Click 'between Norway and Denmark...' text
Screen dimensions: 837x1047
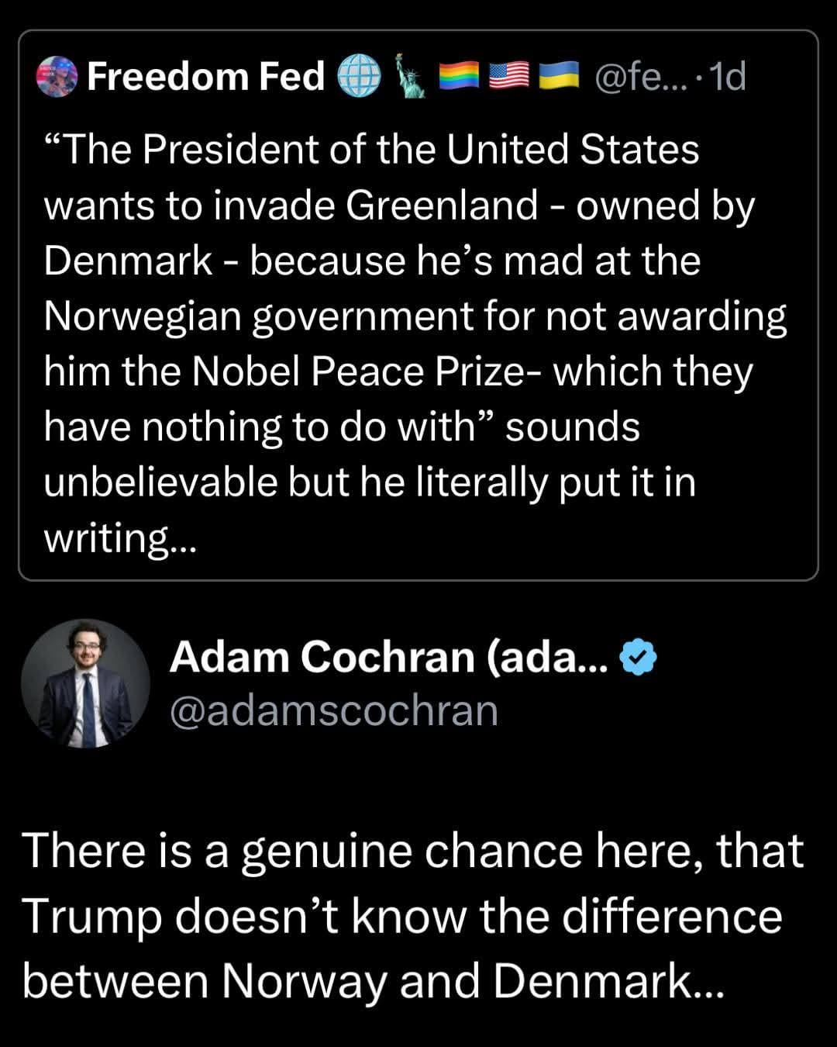coord(372,981)
